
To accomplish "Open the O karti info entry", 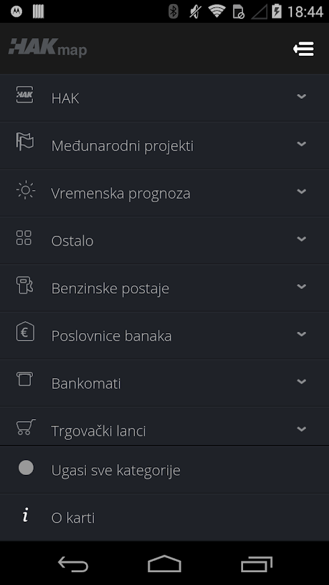I will pyautogui.click(x=164, y=517).
